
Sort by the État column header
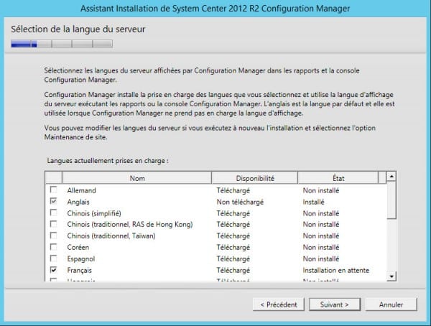click(340, 177)
